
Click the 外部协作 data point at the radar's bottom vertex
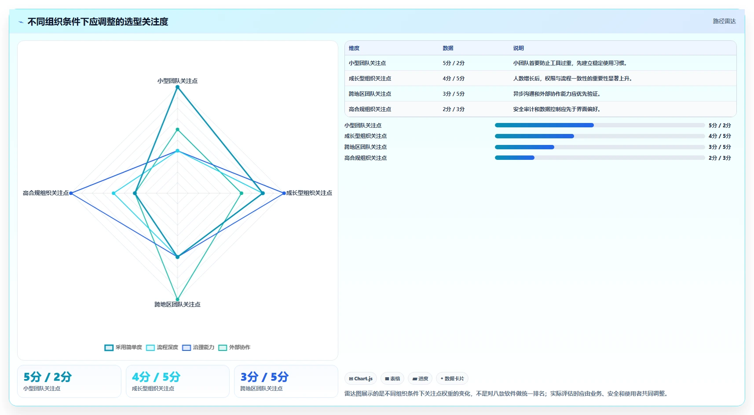point(178,300)
